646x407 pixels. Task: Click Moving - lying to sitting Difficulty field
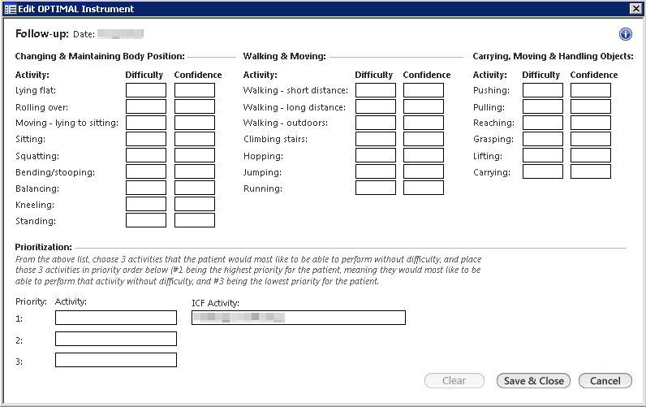click(x=146, y=123)
